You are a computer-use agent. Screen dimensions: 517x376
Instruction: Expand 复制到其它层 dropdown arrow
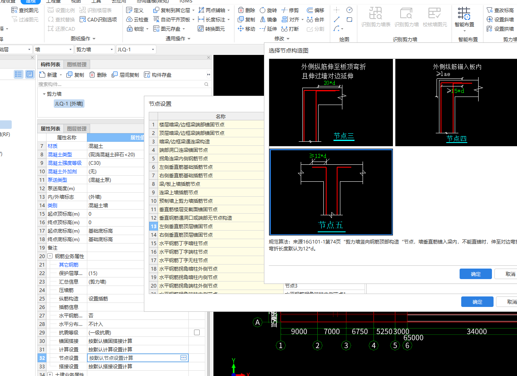click(x=193, y=10)
